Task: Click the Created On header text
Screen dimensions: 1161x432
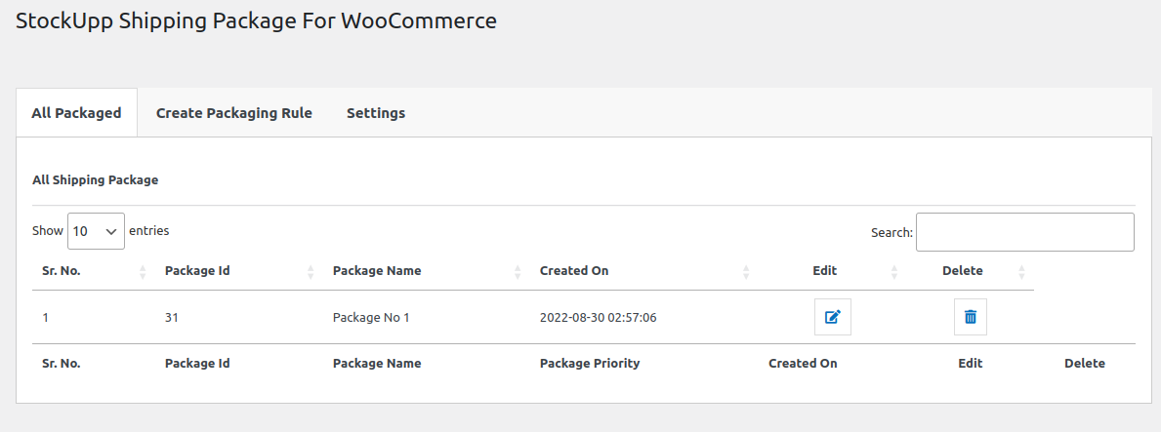Action: (574, 271)
